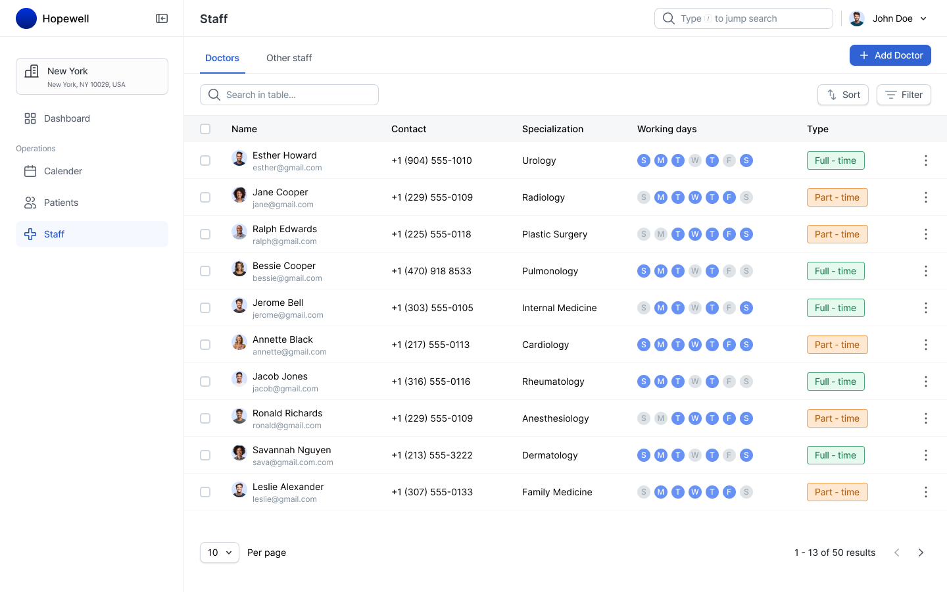The image size is (947, 592).
Task: Open the per-page results dropdown
Action: point(219,553)
